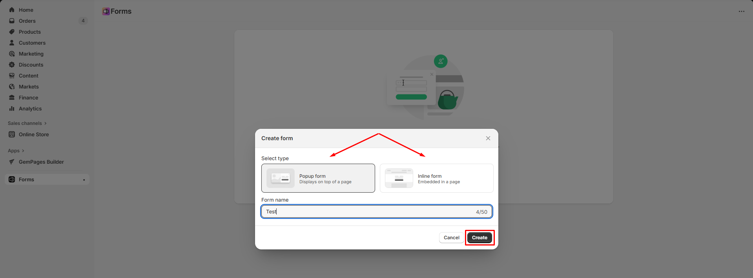Screen dimensions: 753x278
Task: Click the Marketing target icon
Action: pyautogui.click(x=12, y=54)
